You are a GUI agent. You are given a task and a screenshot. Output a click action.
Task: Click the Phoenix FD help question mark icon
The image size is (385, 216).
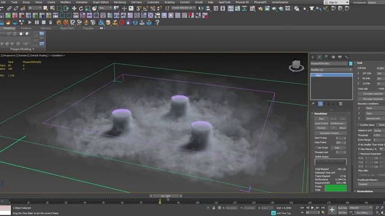pos(158,23)
